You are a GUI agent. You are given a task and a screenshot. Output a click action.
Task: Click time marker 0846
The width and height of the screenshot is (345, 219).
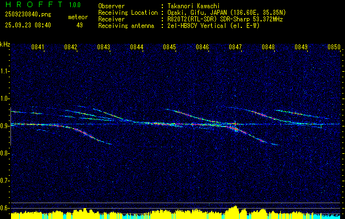point(202,47)
